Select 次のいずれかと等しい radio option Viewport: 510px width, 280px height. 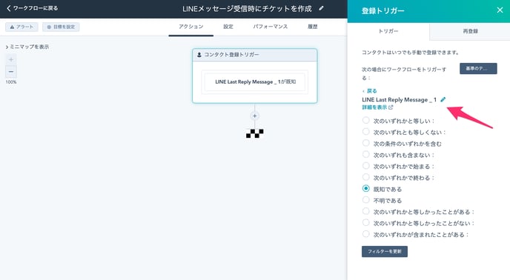(366, 120)
